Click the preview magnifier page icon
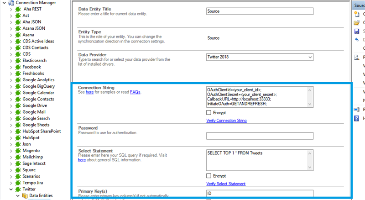 357,57
